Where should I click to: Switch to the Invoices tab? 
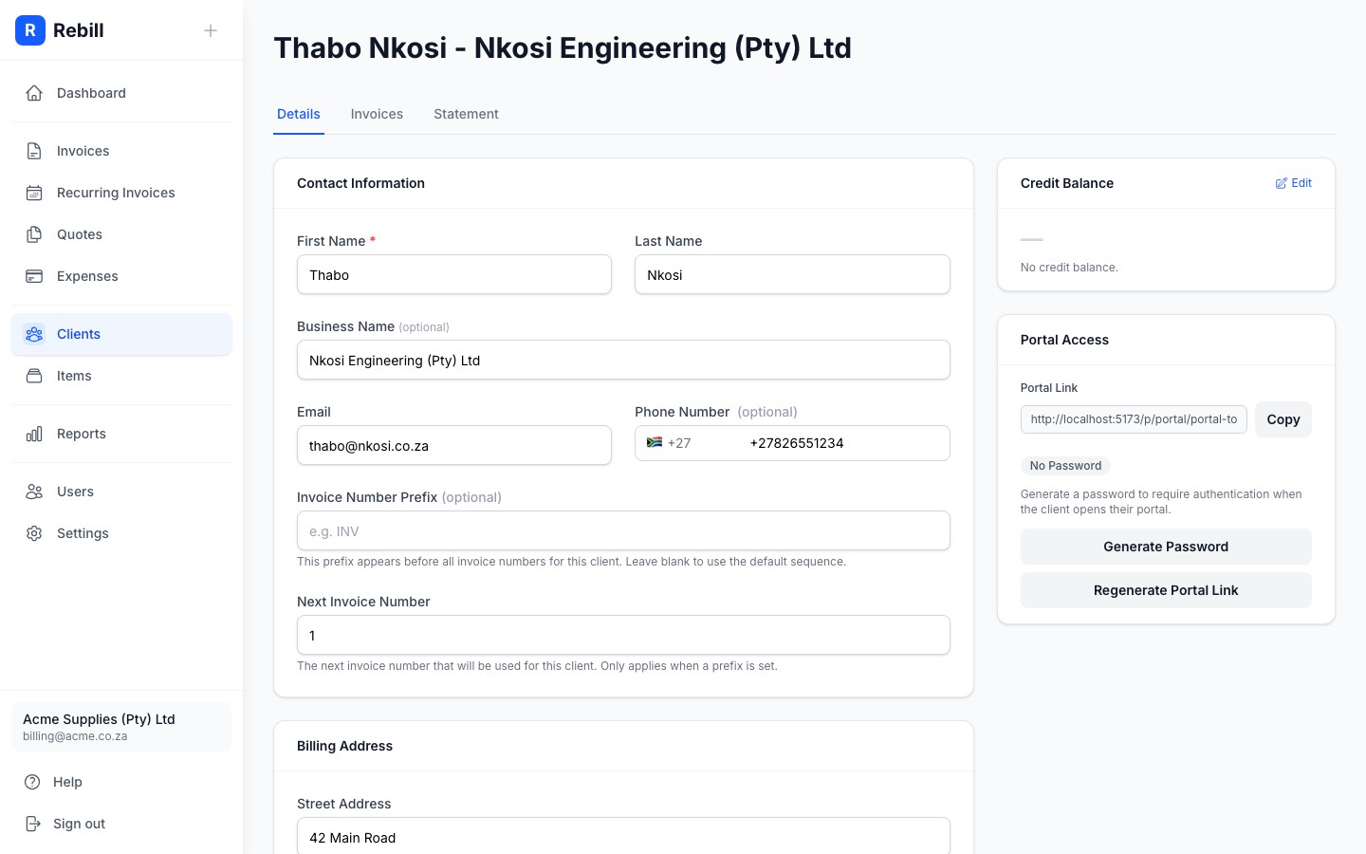[377, 114]
